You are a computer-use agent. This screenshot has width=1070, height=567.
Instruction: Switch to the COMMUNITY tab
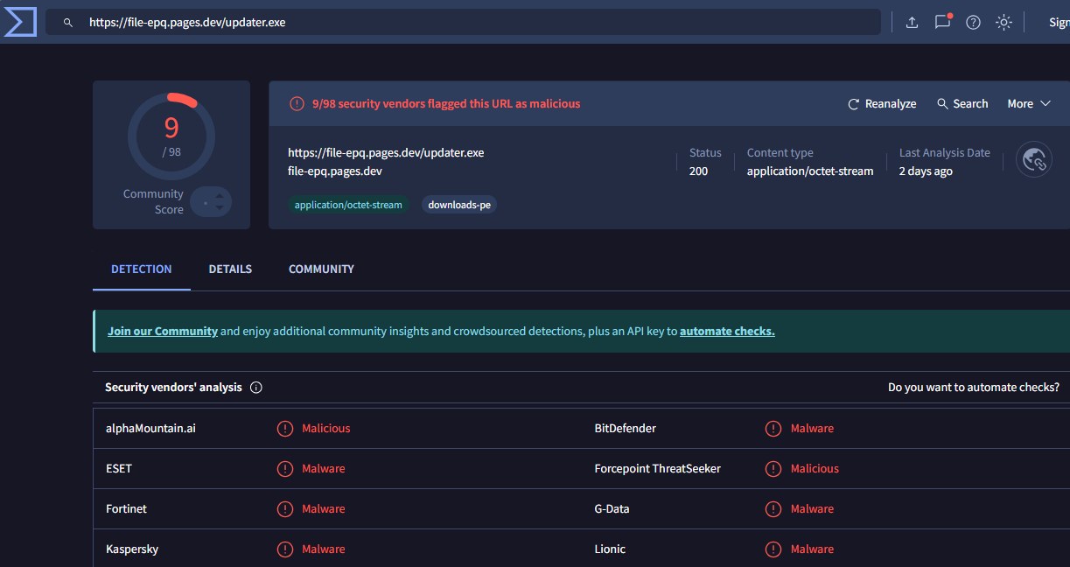point(321,269)
